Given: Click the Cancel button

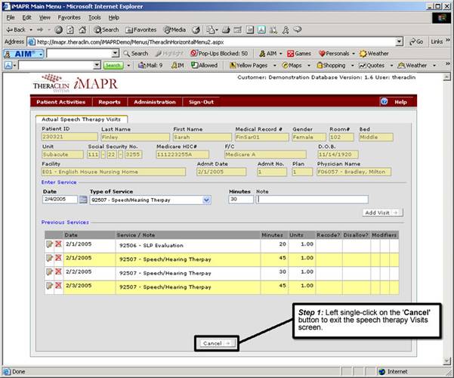Looking at the screenshot, I should [216, 343].
